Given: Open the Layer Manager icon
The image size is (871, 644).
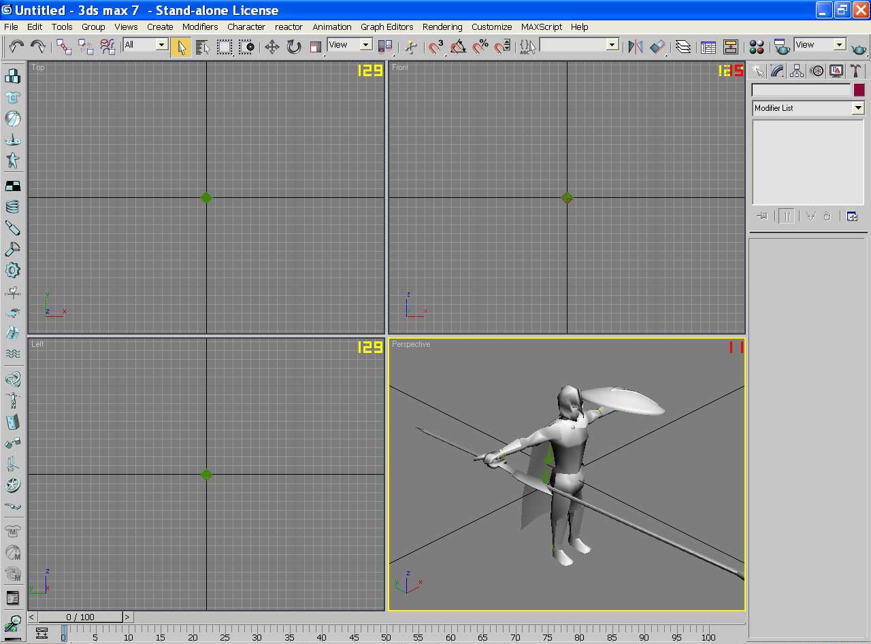Looking at the screenshot, I should point(683,46).
